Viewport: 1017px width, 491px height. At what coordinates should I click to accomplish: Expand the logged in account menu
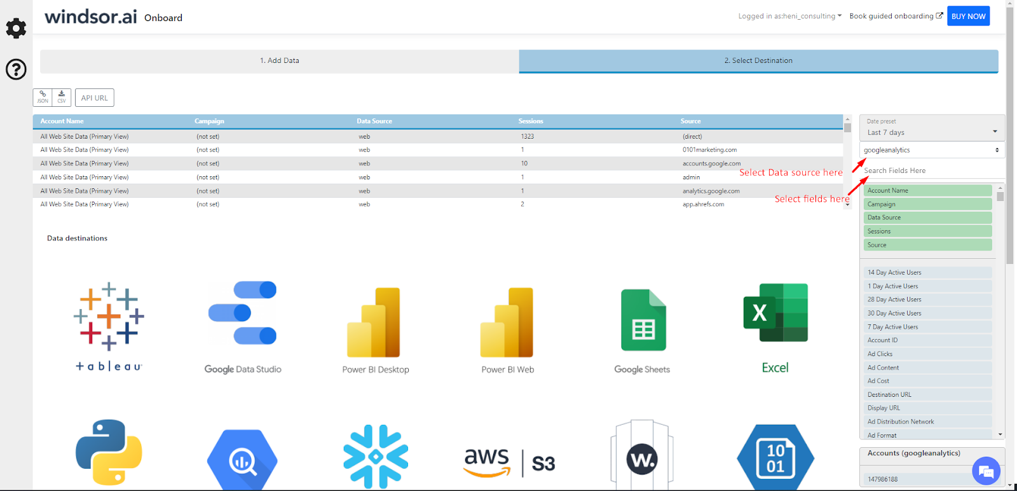[x=789, y=16]
